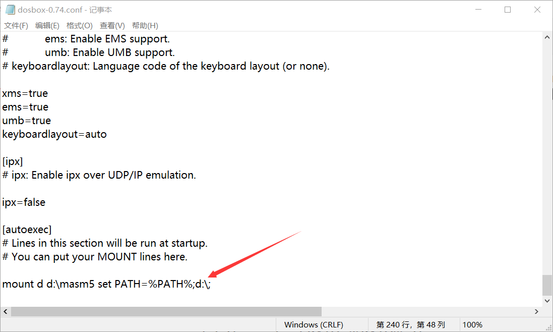The height and width of the screenshot is (332, 553).
Task: Click the vertical scrollbar up arrow
Action: 547,37
